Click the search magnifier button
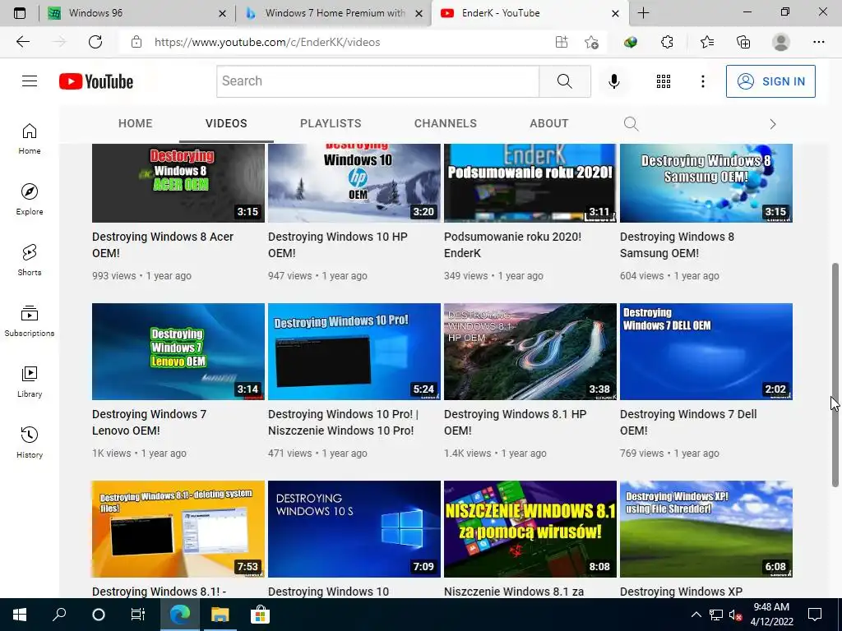This screenshot has width=842, height=631. [x=564, y=81]
